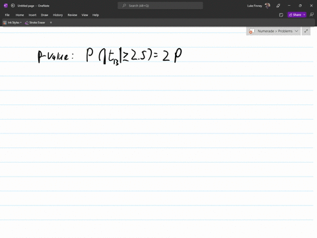Click the Search (Alt+Q) box
Screen dimensions: 317x238
pos(160,6)
